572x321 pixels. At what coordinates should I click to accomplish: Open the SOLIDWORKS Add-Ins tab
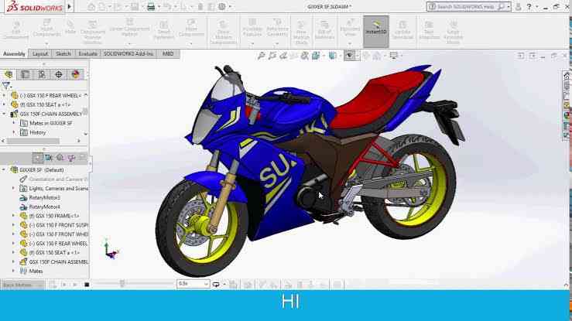(x=128, y=54)
